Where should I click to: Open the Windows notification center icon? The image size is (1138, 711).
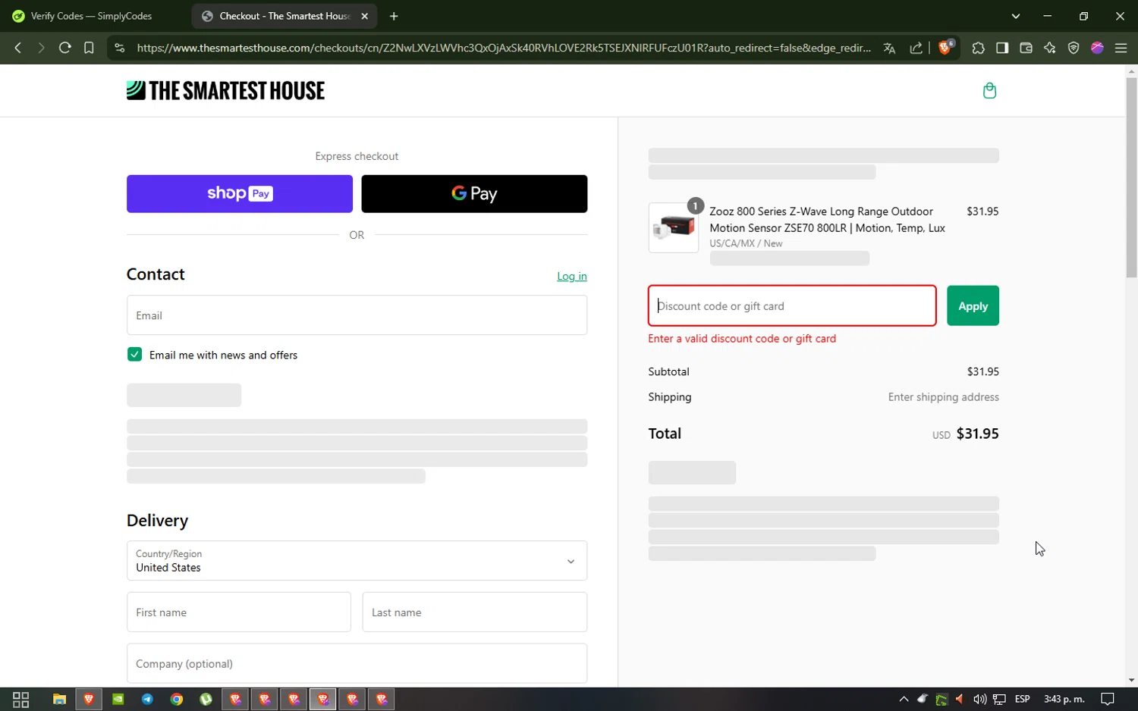tap(1108, 700)
